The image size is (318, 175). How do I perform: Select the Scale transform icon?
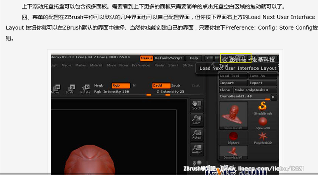pos(70,89)
